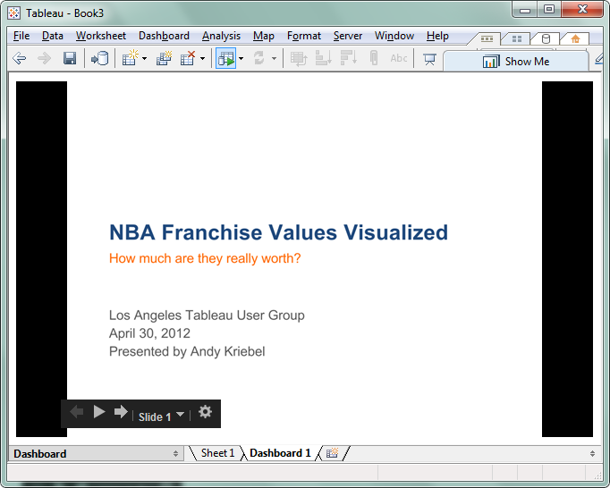610x488 pixels.
Task: Play the embedded slideshow
Action: click(99, 412)
